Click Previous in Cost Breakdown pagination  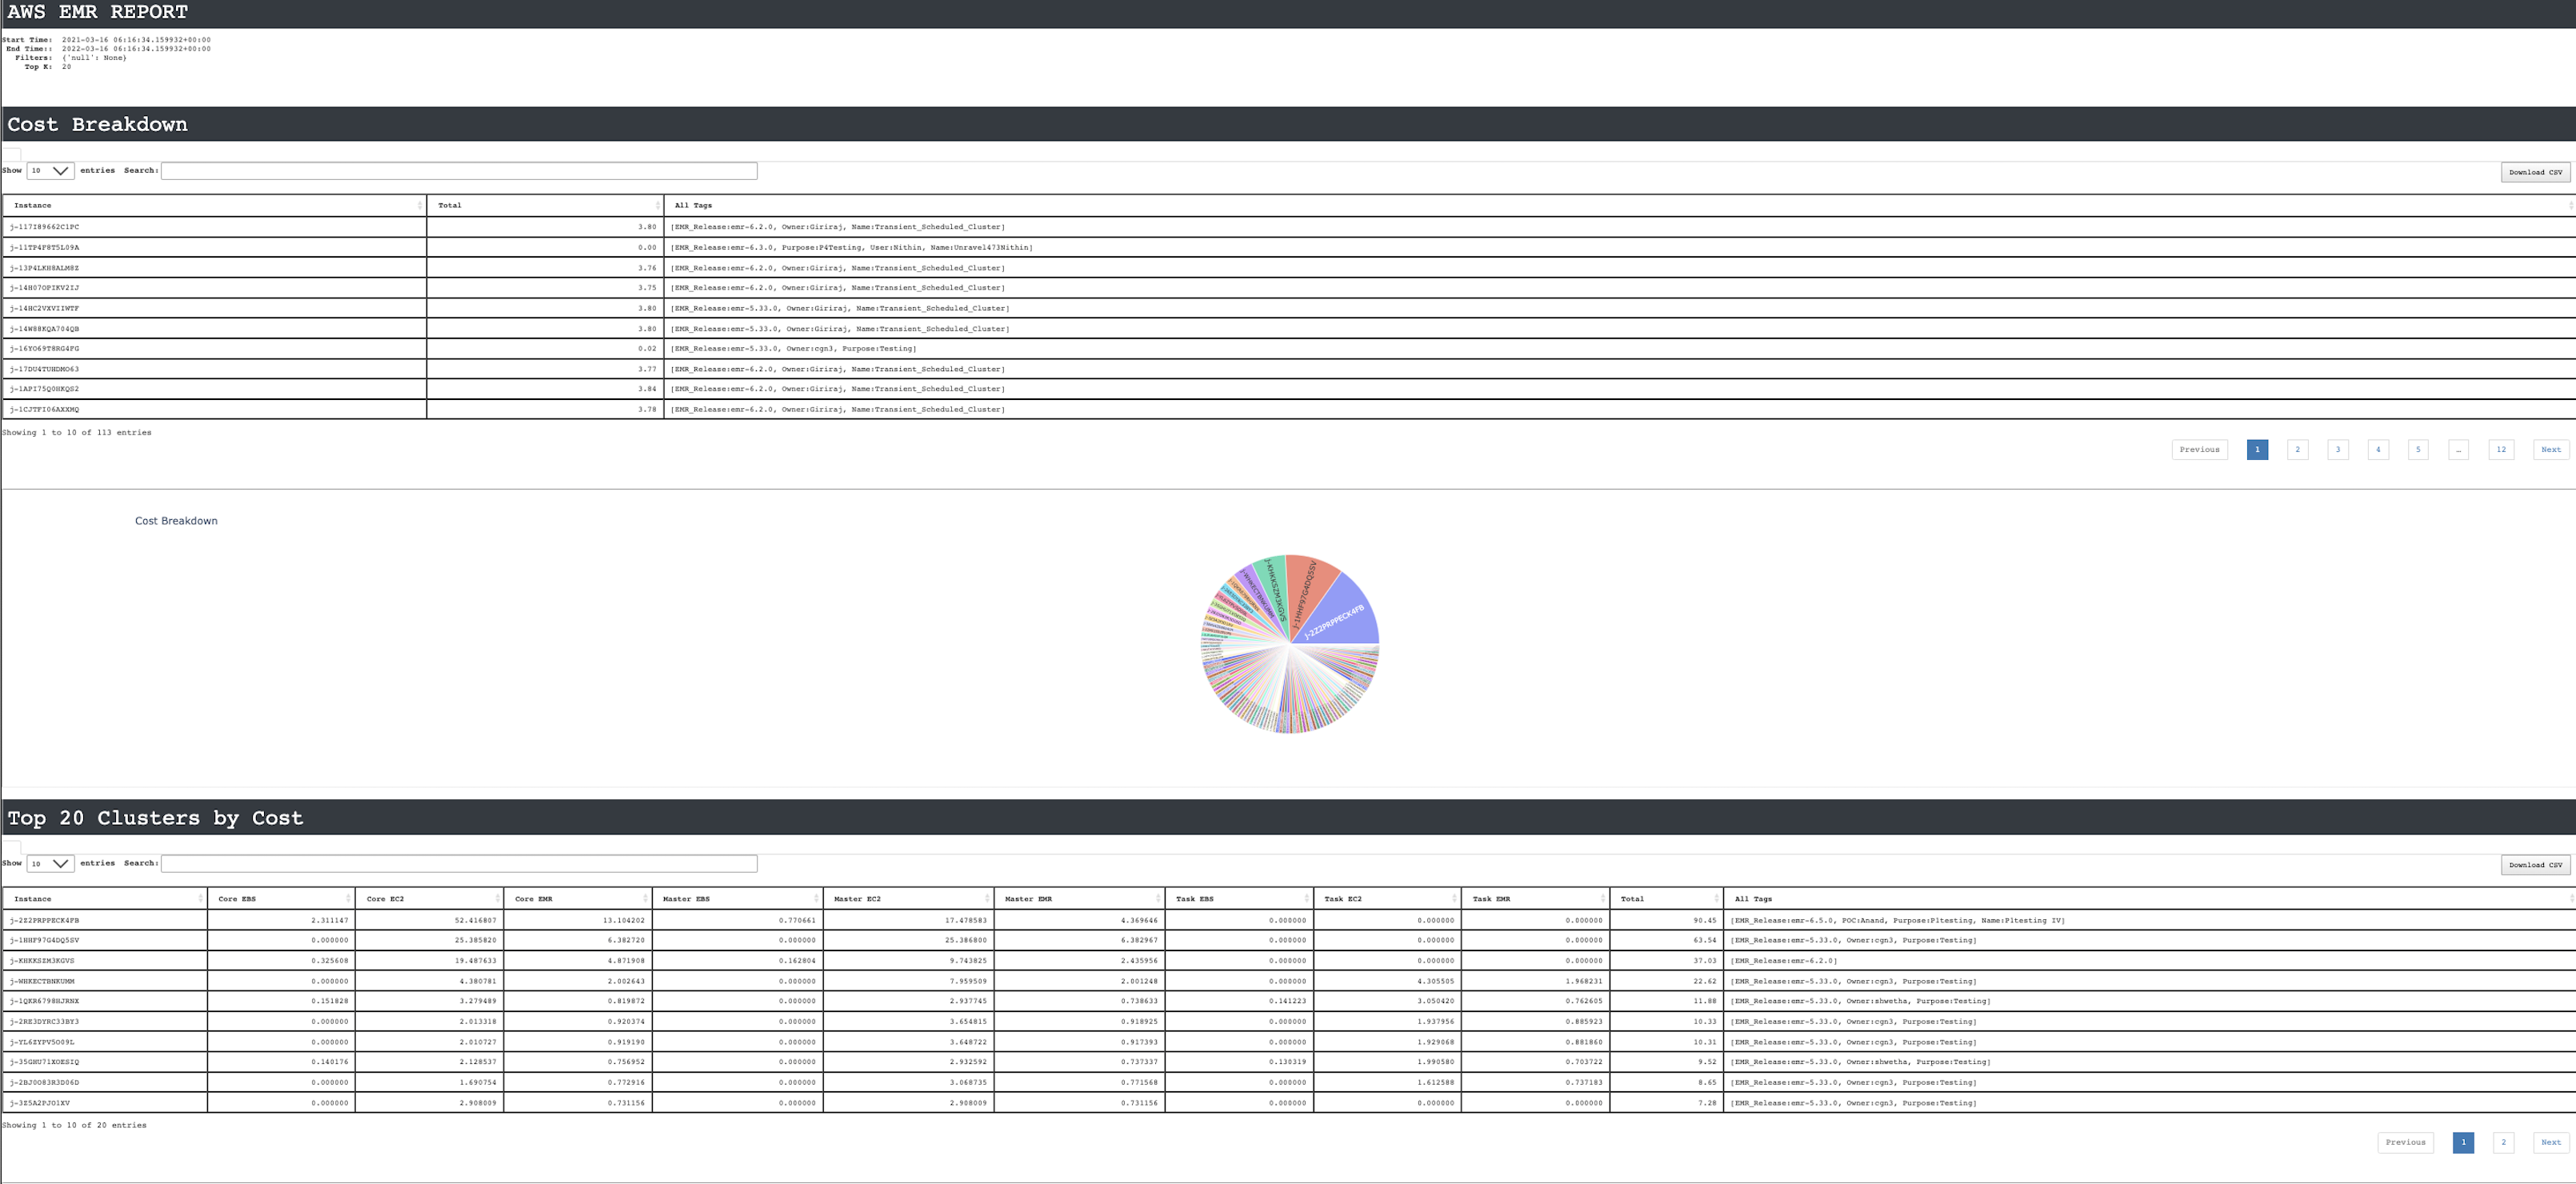(x=2199, y=450)
